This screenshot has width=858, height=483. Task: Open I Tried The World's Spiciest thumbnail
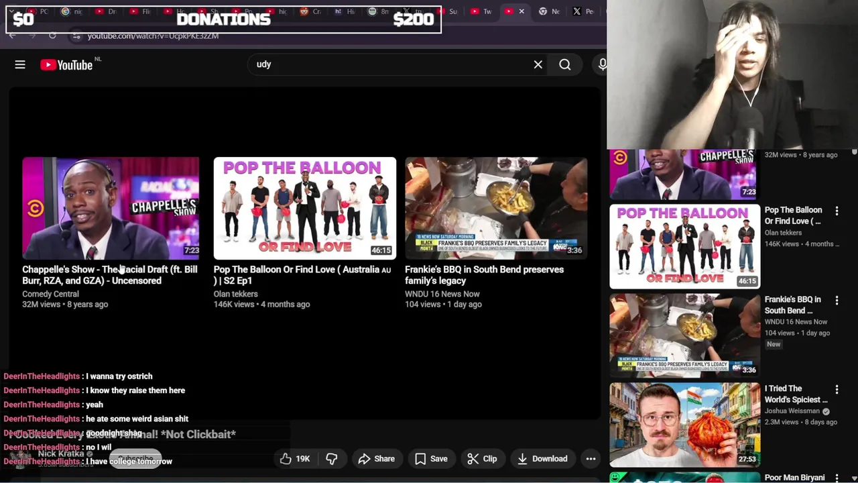(684, 425)
